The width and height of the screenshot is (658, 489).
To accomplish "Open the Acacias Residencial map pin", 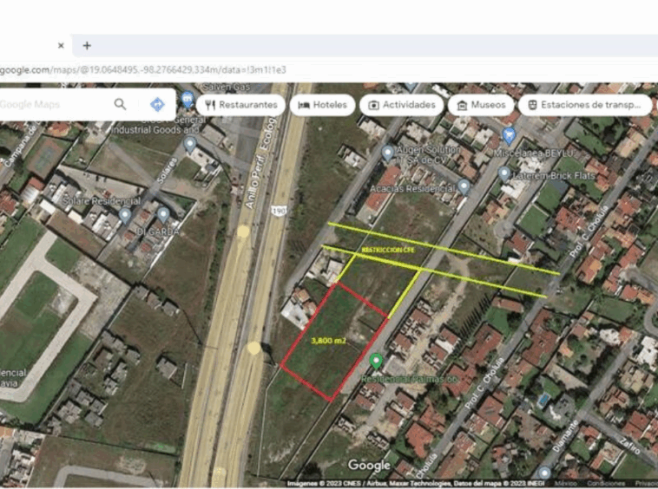I will 464,186.
